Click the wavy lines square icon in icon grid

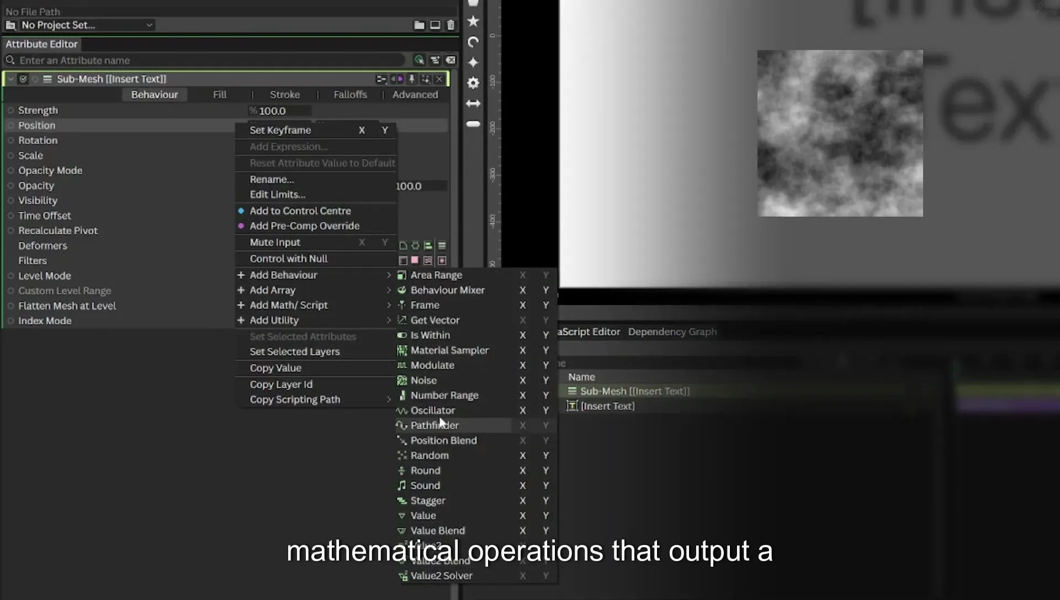click(428, 260)
